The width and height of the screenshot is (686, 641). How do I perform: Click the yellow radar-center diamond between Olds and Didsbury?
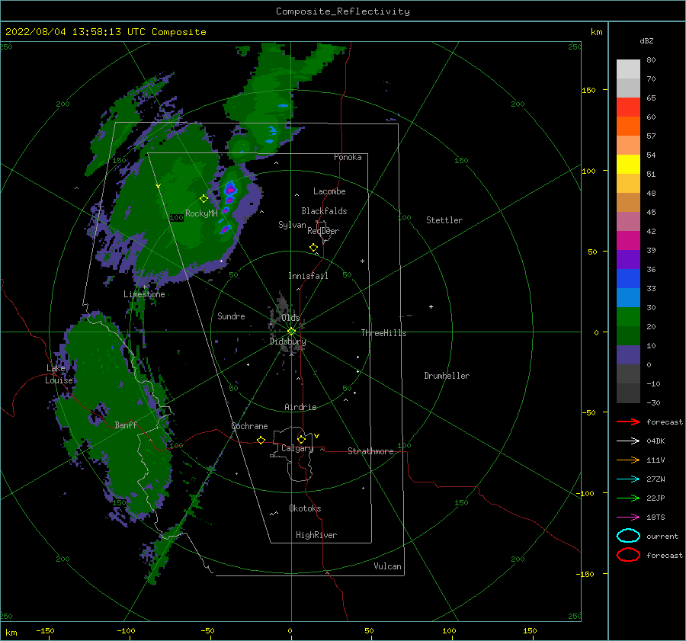point(291,332)
